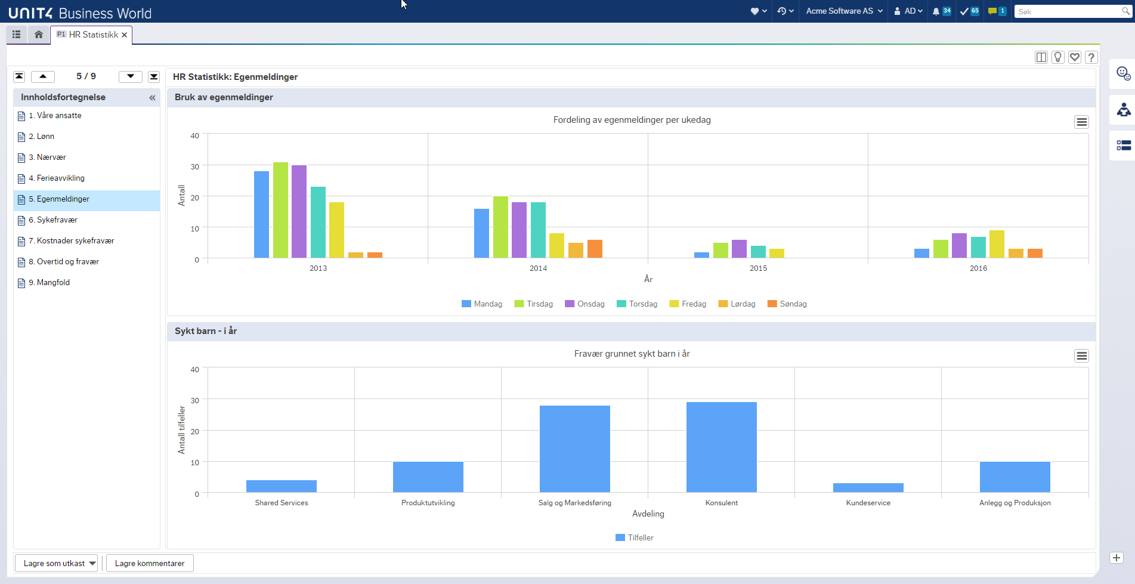Click the 2013 Tirsdag green bar
The image size is (1135, 584).
280,210
